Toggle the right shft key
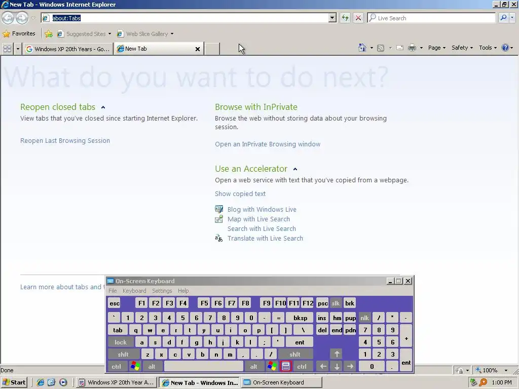This screenshot has height=389, width=519. coord(295,354)
